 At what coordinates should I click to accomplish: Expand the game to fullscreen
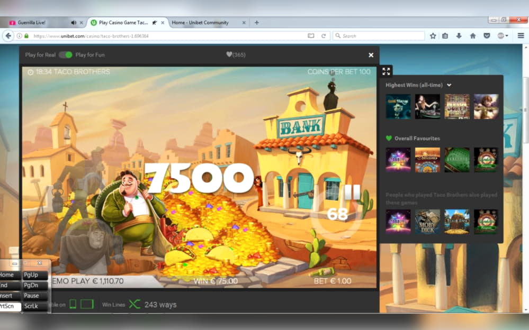click(x=386, y=71)
